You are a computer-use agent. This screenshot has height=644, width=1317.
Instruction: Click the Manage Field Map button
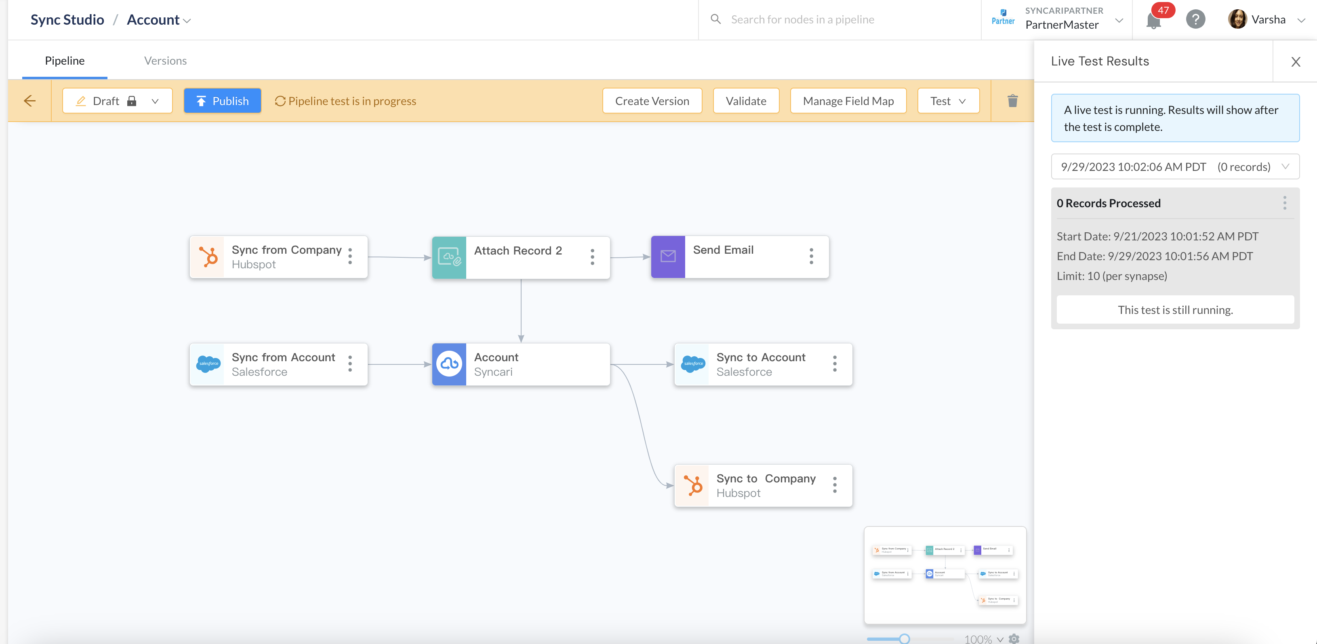848,101
